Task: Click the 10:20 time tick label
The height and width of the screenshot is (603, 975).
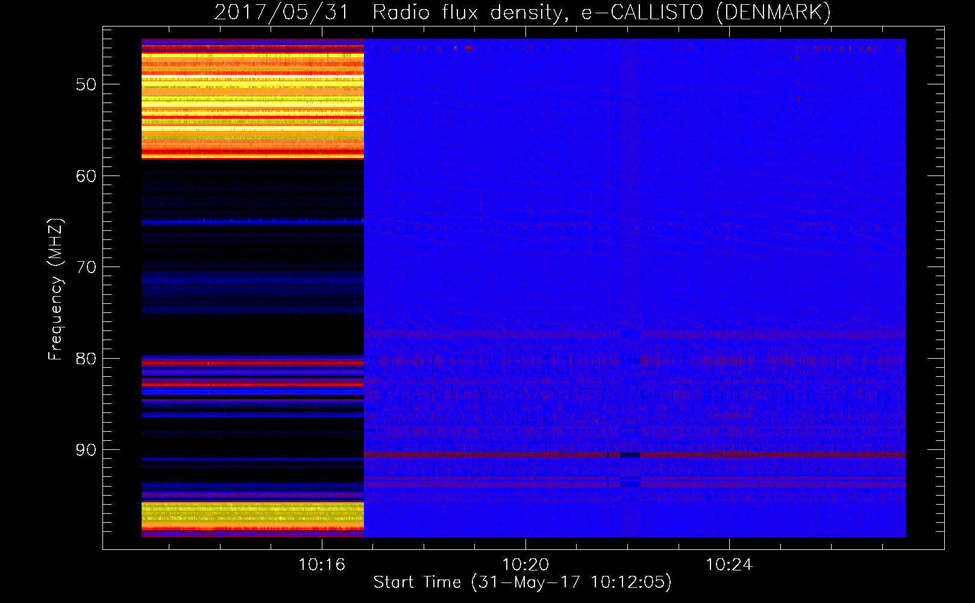Action: [525, 564]
